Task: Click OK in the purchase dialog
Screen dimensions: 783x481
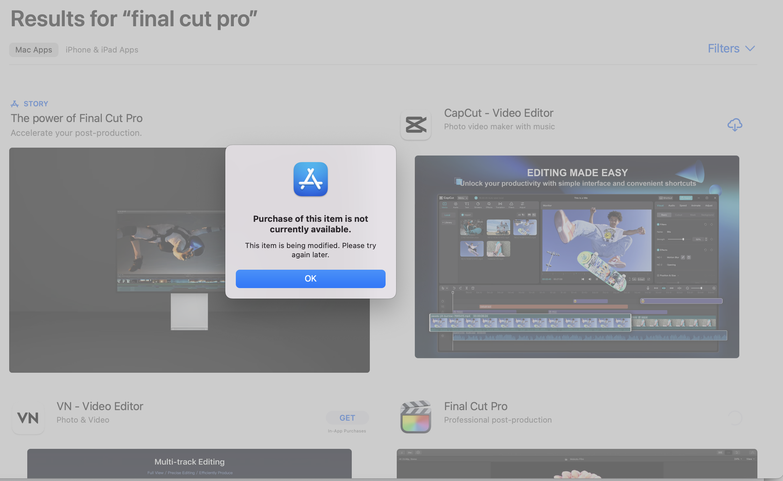Action: point(310,279)
